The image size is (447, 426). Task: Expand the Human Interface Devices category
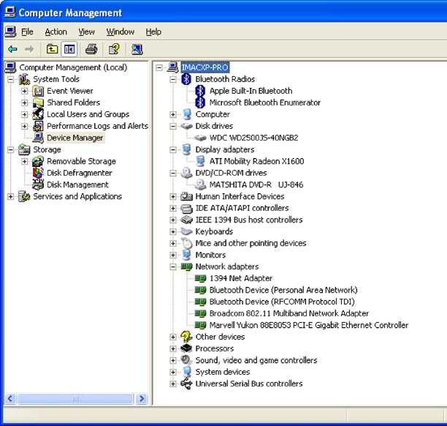pyautogui.click(x=173, y=197)
